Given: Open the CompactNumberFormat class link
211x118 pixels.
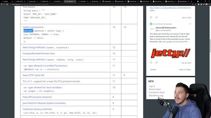Looking at the screenshot, I should pos(39,53).
